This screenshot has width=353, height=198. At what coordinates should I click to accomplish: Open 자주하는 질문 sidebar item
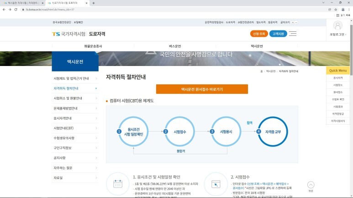pos(75,168)
